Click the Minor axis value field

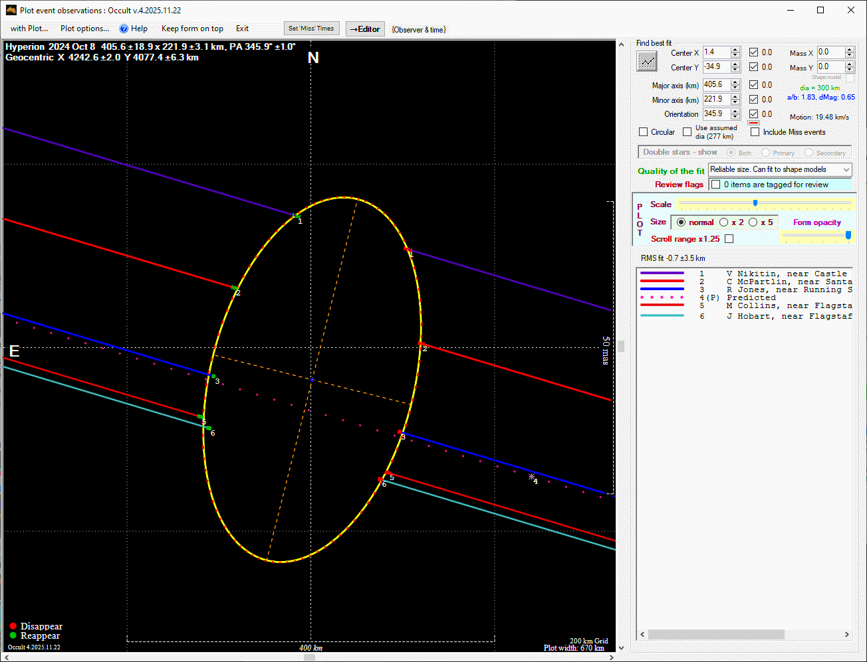pos(715,100)
